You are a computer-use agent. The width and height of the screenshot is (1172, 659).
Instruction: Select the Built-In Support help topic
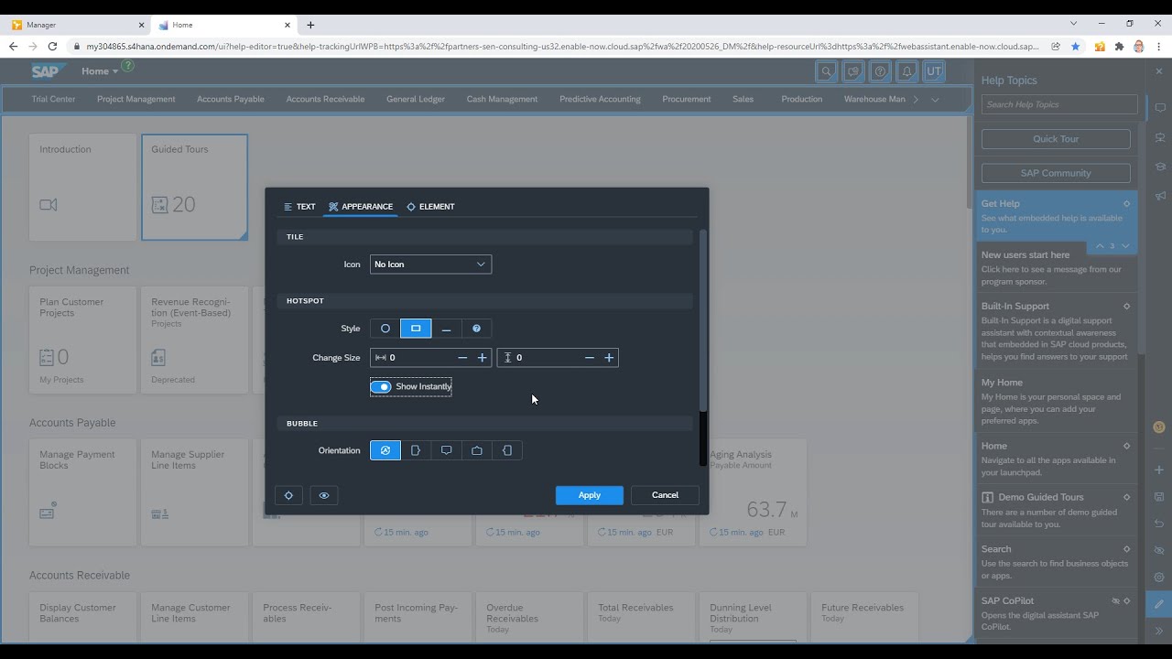1056,331
